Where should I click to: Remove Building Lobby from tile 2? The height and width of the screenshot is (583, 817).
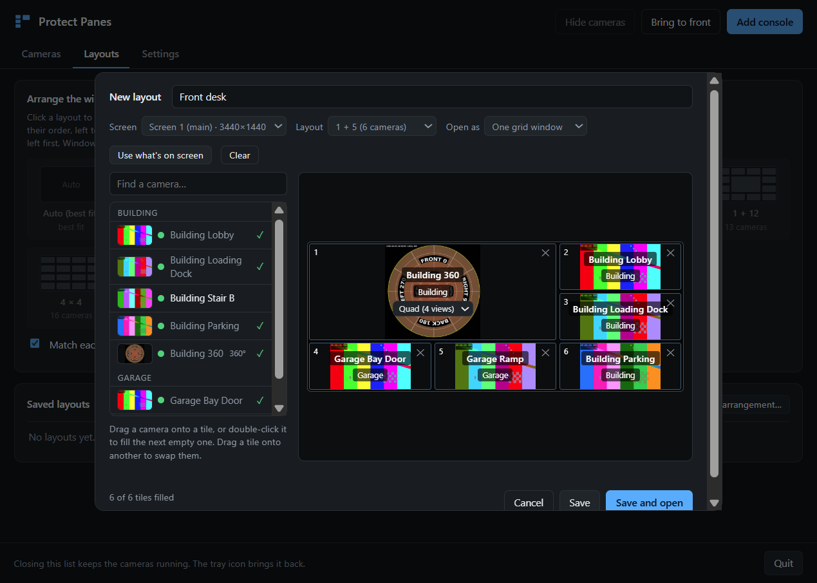[670, 253]
